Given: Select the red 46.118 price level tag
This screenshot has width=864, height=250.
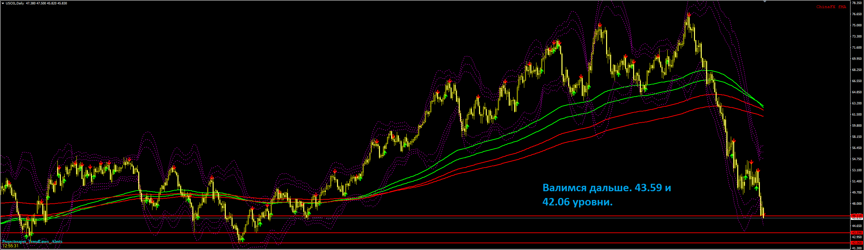Looking at the screenshot, I should pos(857,216).
